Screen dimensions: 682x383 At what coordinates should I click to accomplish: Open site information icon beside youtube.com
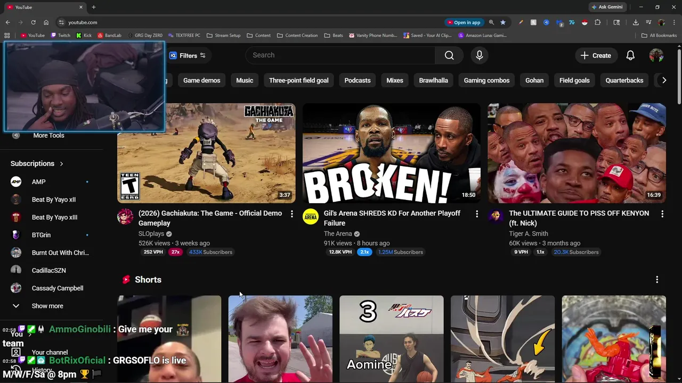point(61,22)
